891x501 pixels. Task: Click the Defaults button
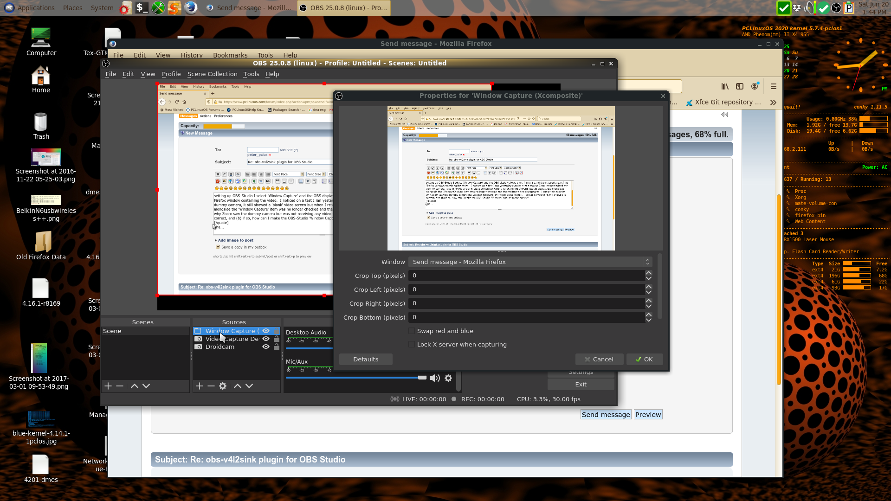(366, 359)
